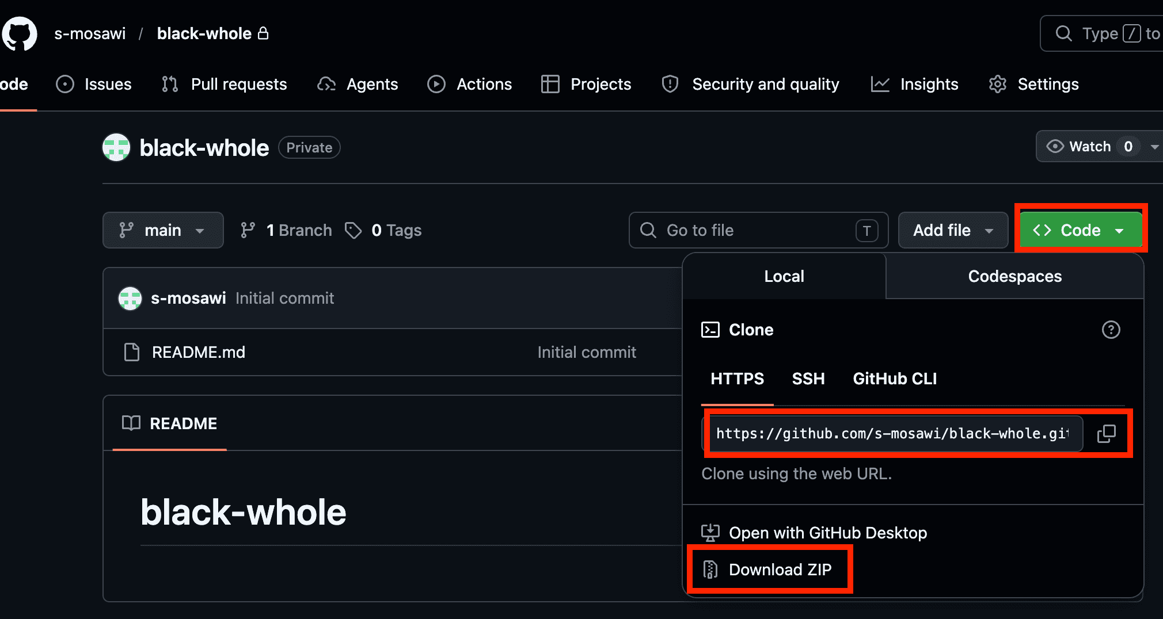
Task: Open the Actions tab
Action: [x=469, y=84]
